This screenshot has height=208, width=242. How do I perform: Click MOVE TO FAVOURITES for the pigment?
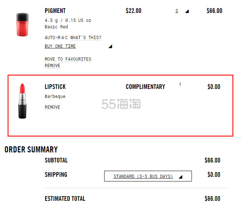pyautogui.click(x=68, y=59)
